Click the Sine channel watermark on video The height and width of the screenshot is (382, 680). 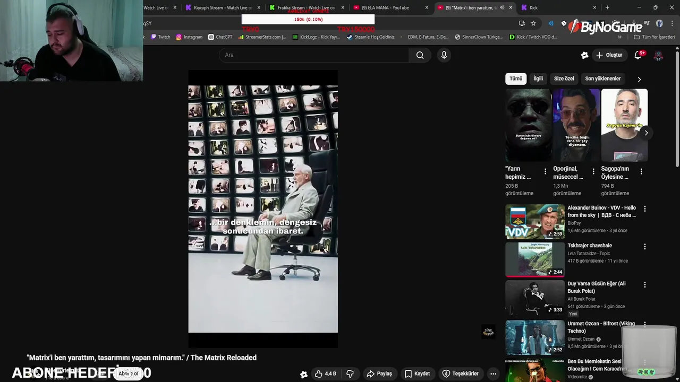(488, 332)
